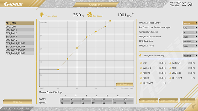The width and height of the screenshot is (198, 111).
Task: Click Temp(C) field 5 showing 60
Action: [x=107, y=103]
